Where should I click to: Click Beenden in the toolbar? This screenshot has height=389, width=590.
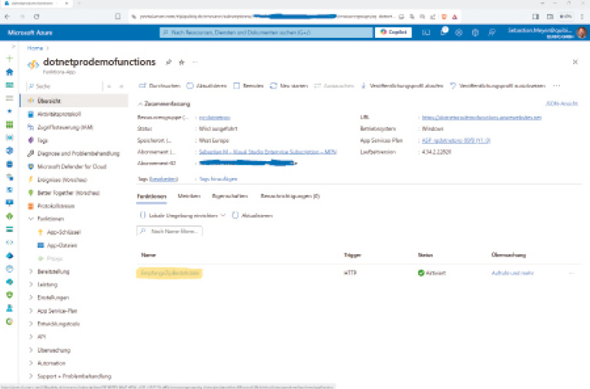[x=248, y=86]
